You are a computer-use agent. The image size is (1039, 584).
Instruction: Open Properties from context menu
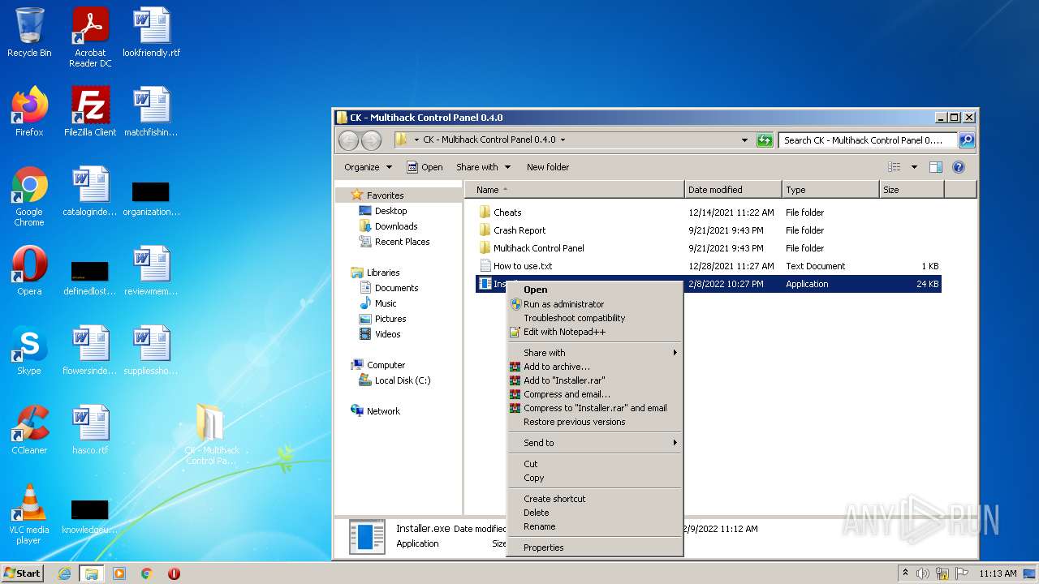point(595,547)
